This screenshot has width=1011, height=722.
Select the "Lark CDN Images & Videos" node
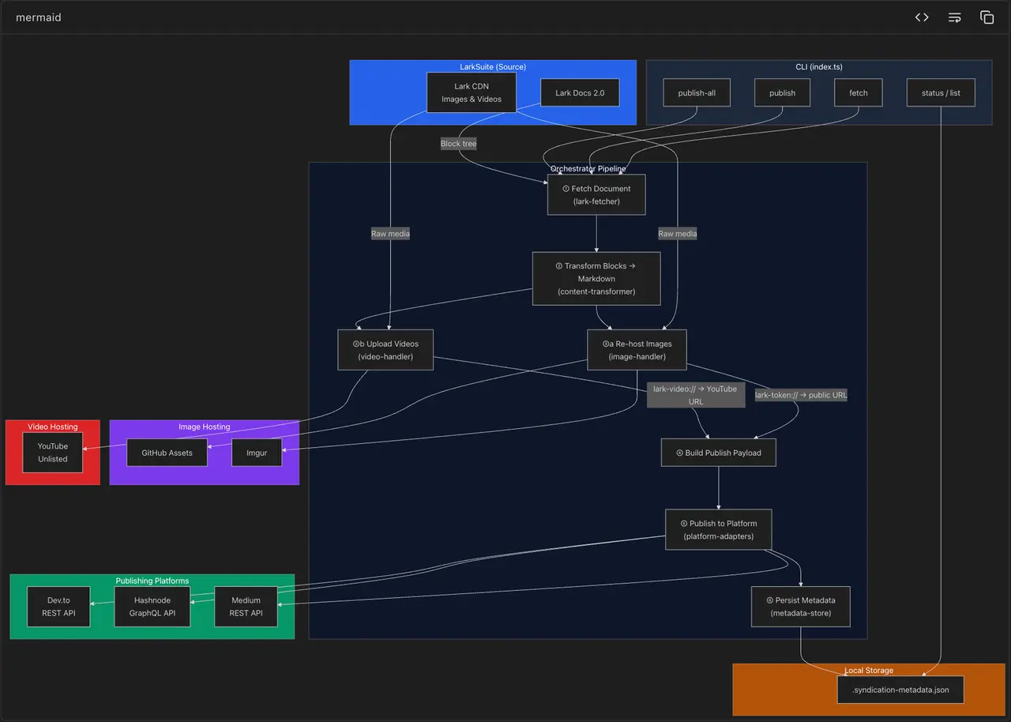tap(472, 92)
